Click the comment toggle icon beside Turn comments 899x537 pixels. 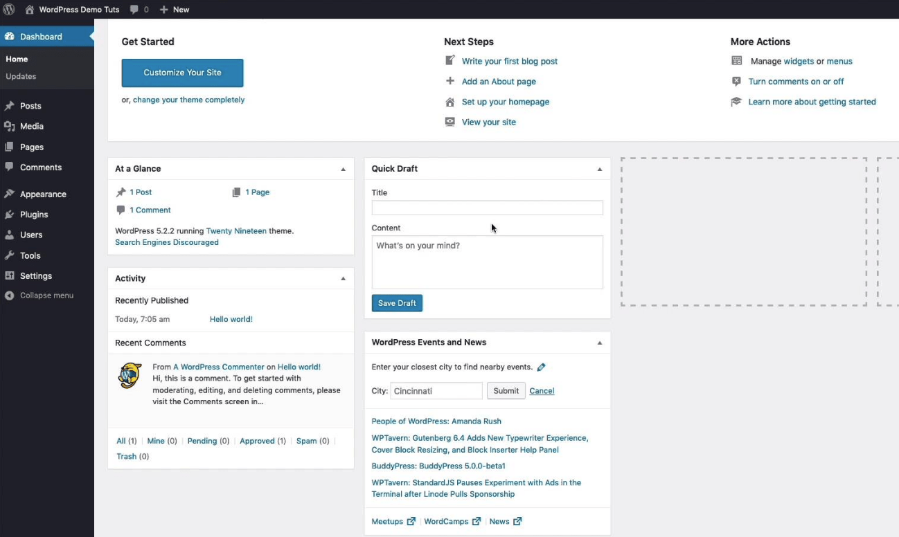coord(737,82)
